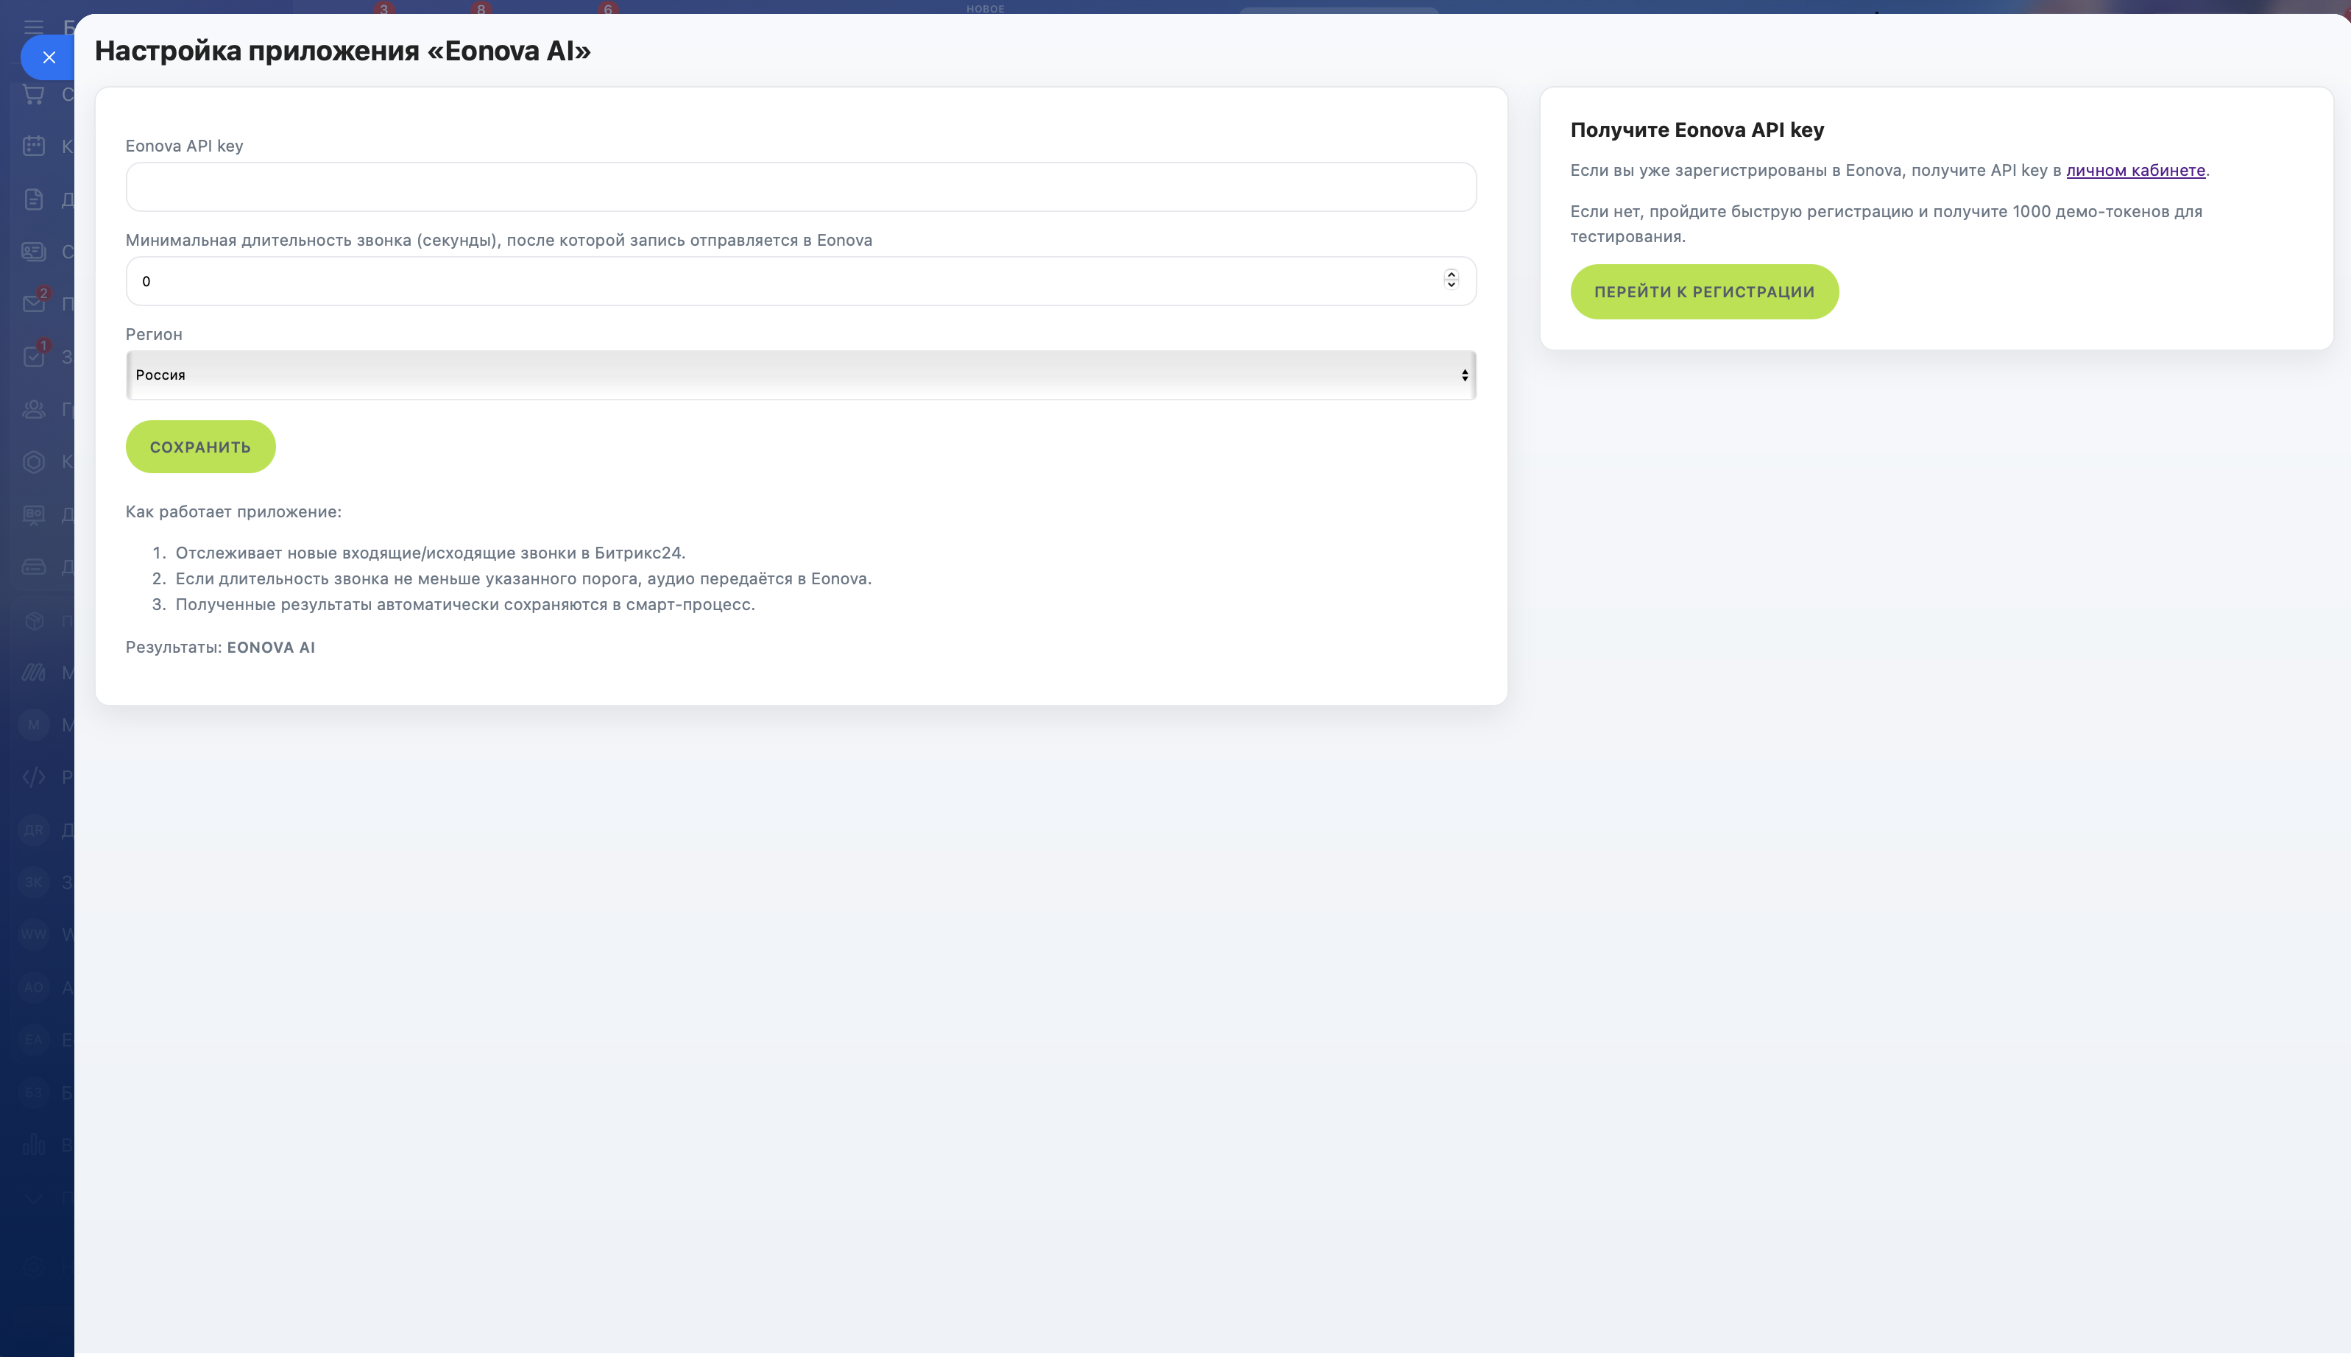The width and height of the screenshot is (2351, 1357).
Task: Open the AO round sidebar item
Action: pyautogui.click(x=34, y=987)
